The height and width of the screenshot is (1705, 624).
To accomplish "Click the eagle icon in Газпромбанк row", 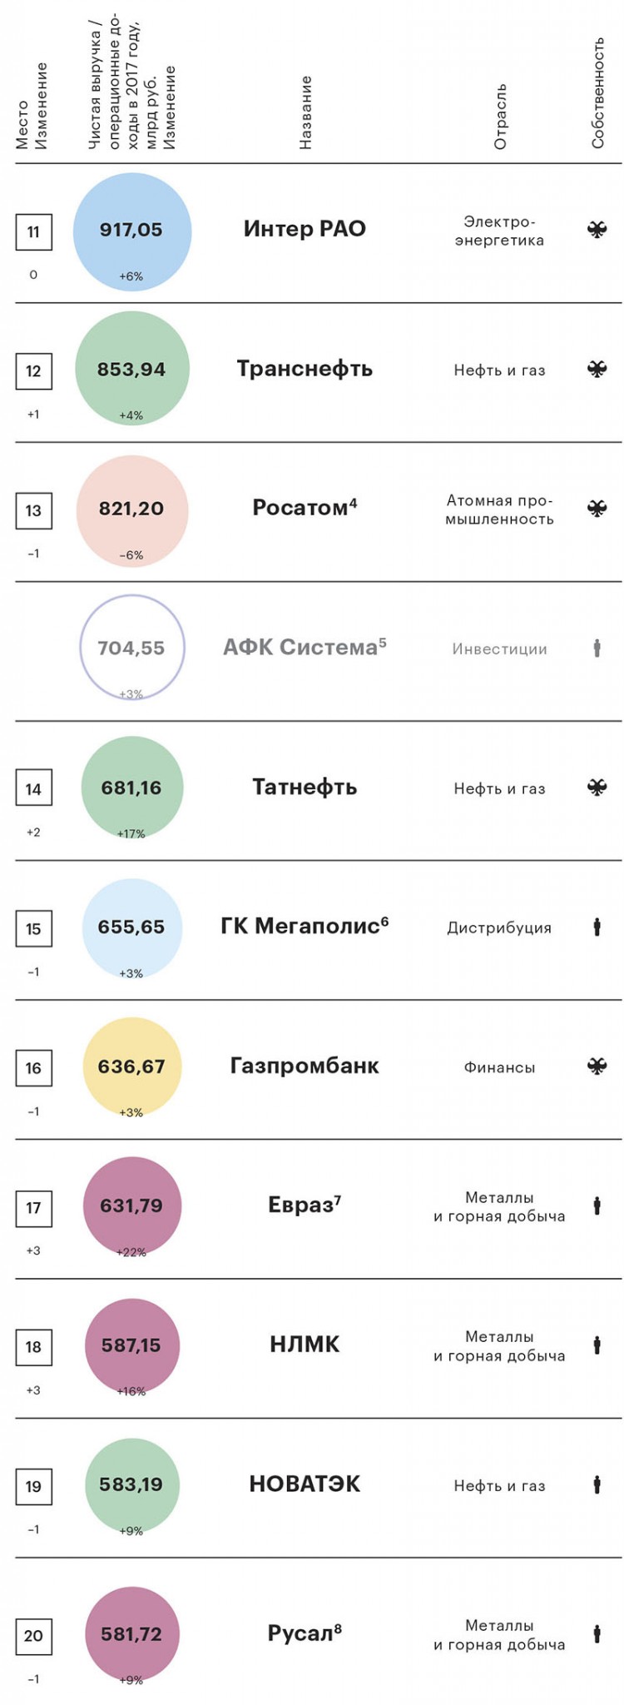I will pyautogui.click(x=597, y=1066).
